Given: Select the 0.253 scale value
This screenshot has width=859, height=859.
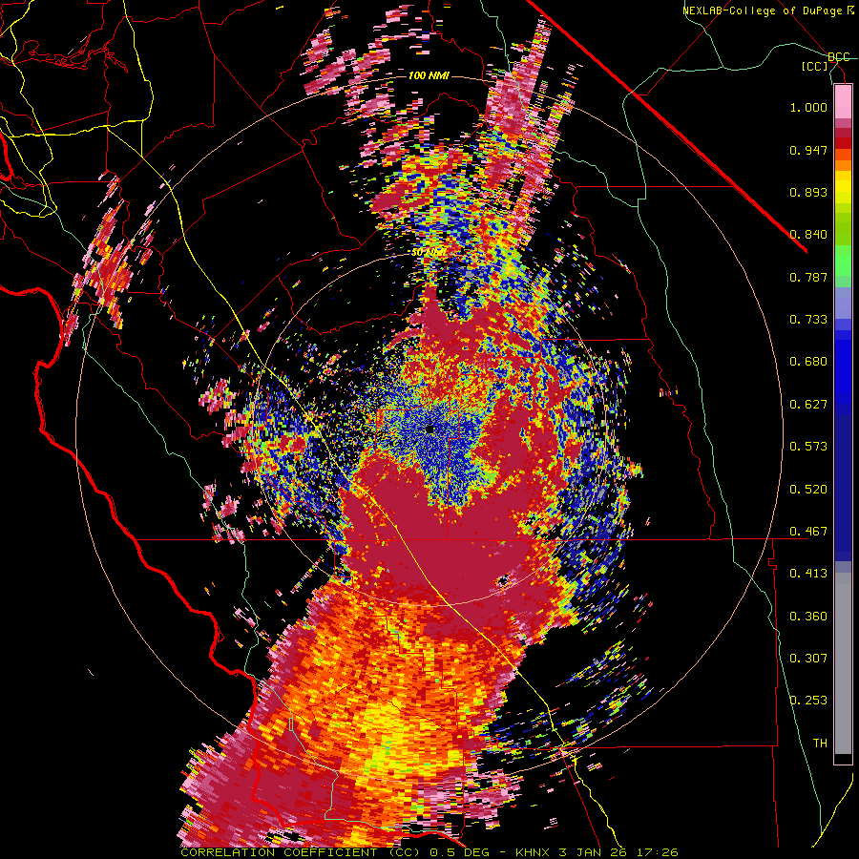Looking at the screenshot, I should tap(808, 701).
